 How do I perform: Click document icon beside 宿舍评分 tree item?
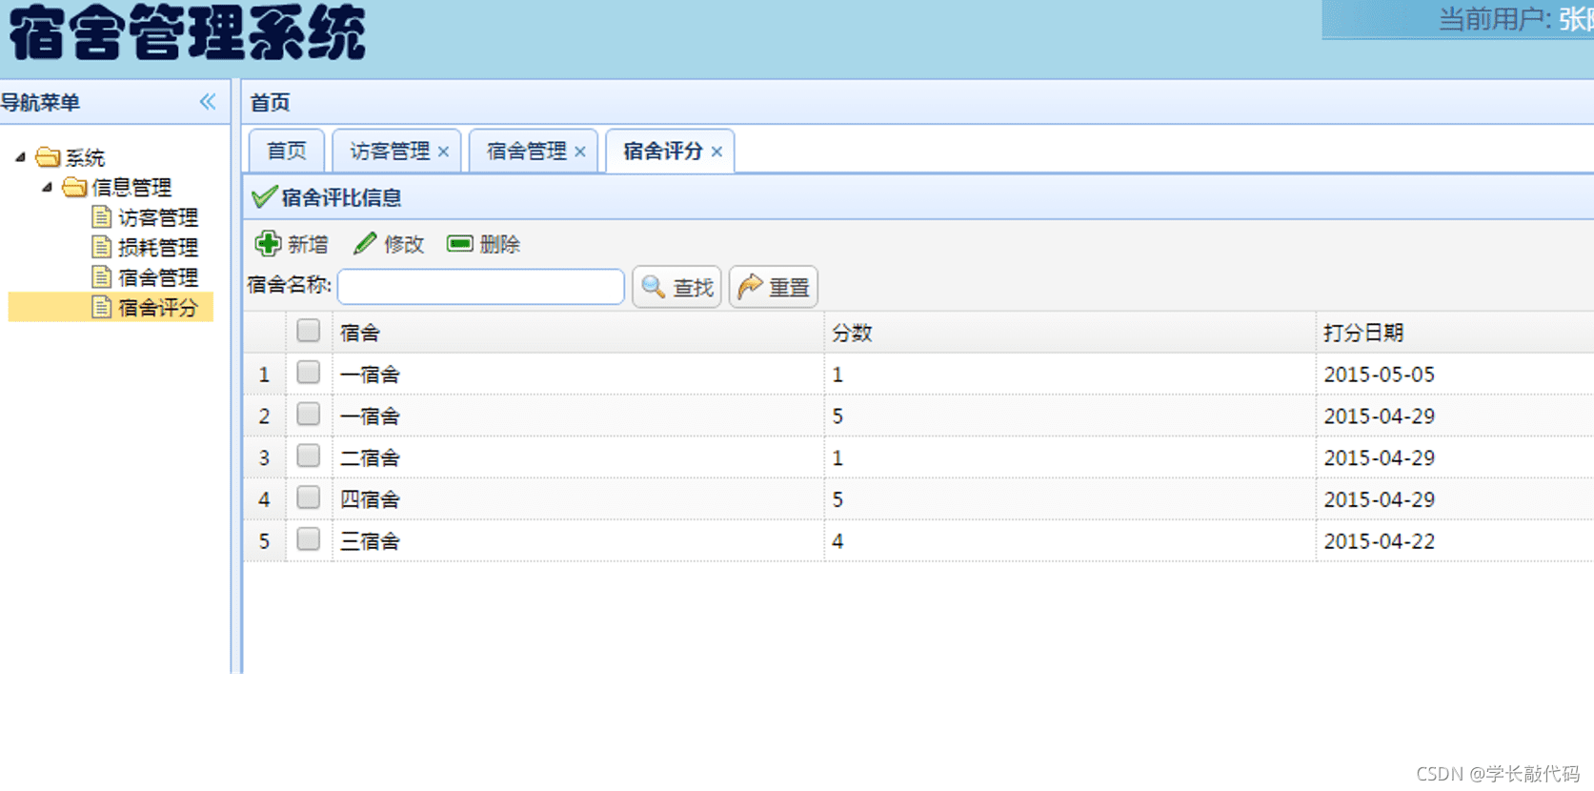[x=101, y=308]
